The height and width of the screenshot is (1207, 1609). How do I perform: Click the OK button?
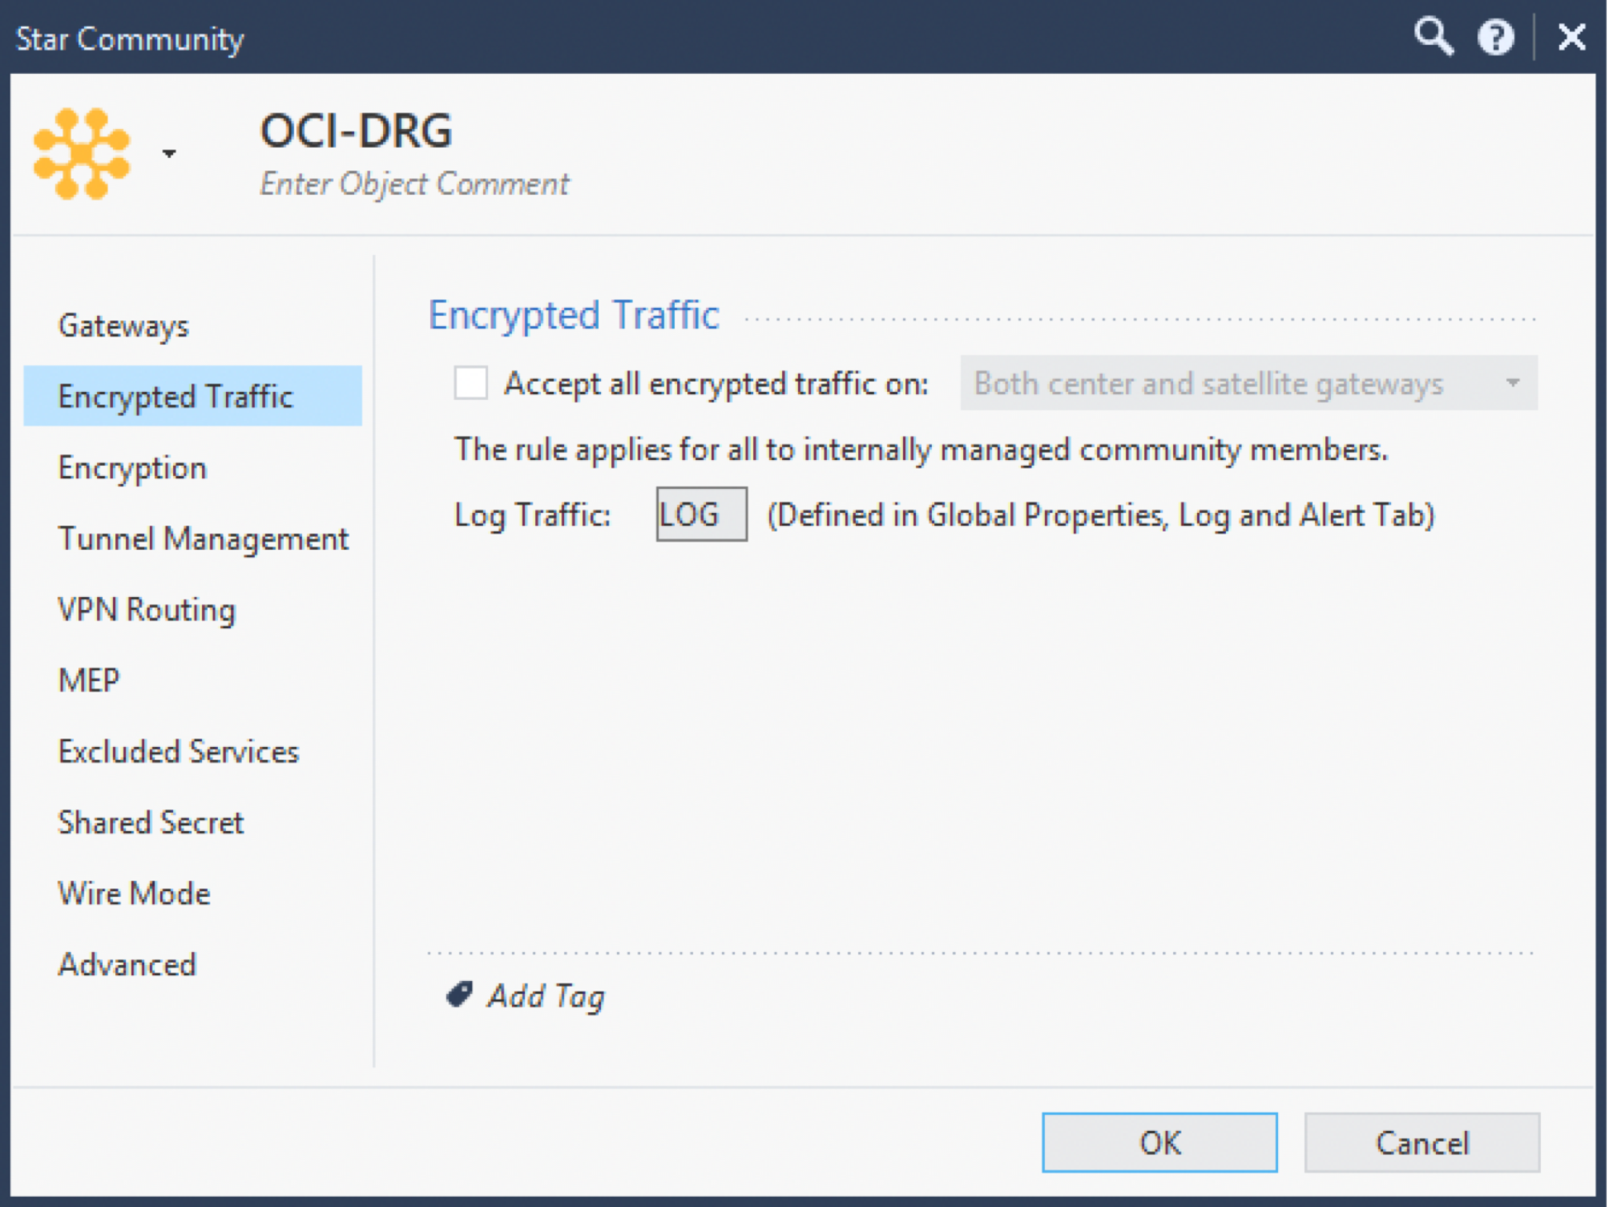(x=1159, y=1142)
